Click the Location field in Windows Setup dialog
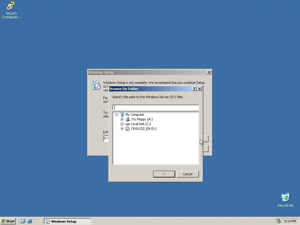 106,138
